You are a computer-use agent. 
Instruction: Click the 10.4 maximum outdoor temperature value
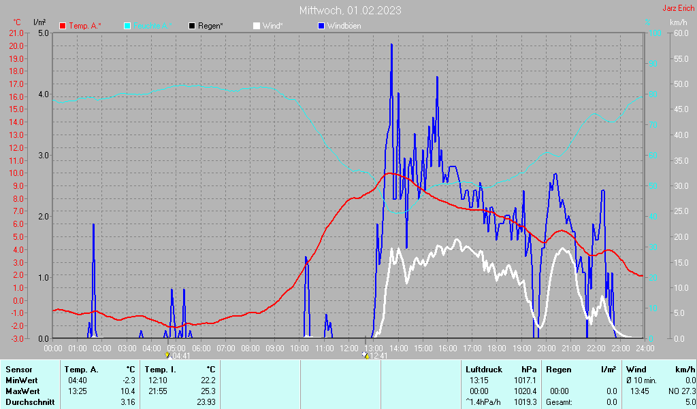click(127, 392)
